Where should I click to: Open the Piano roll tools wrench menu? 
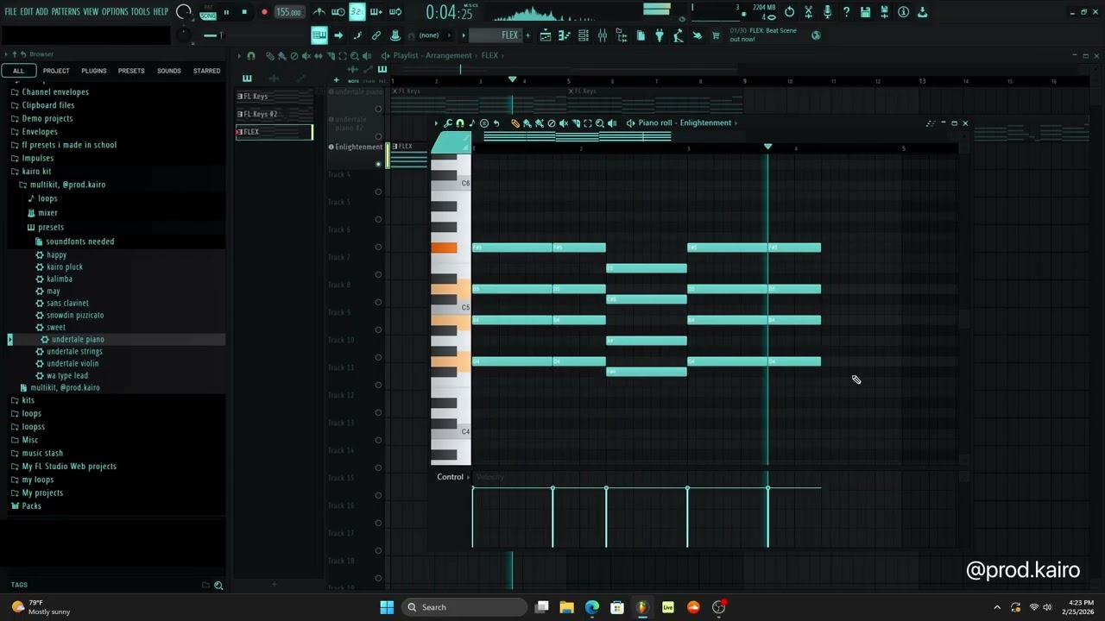(448, 123)
